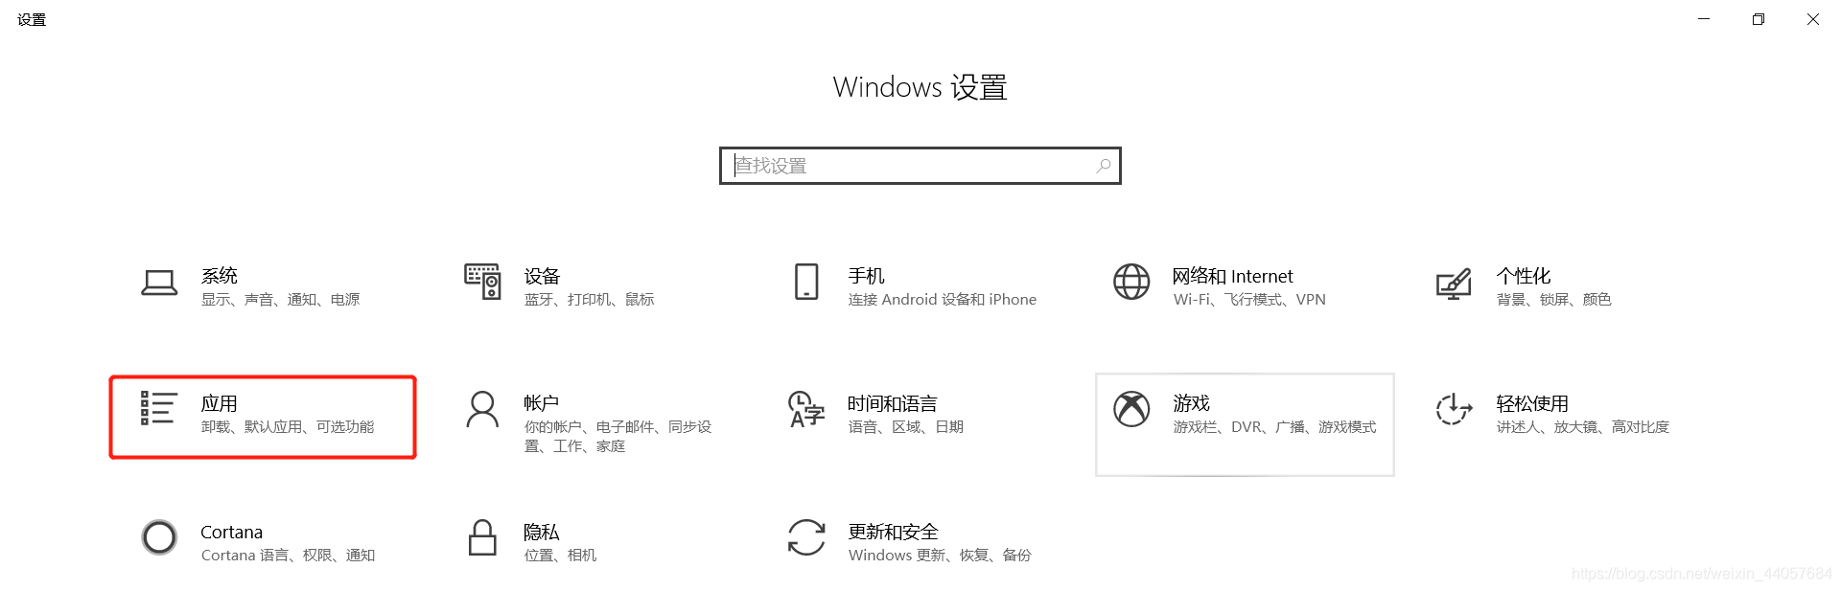Open the Cortana circle icon
The image size is (1841, 591).
point(159,537)
